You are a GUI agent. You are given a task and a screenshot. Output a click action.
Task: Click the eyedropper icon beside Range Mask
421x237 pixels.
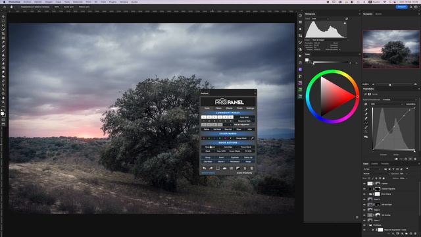coord(253,138)
